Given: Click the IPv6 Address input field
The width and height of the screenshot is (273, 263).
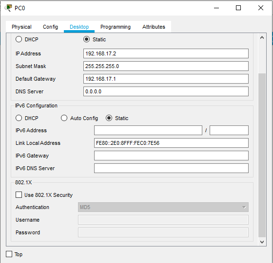Looking at the screenshot, I should point(148,130).
